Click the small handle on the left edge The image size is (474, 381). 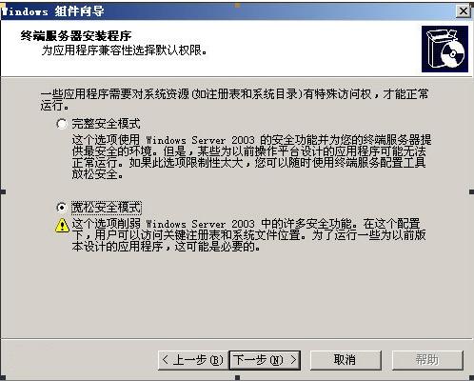[3, 191]
